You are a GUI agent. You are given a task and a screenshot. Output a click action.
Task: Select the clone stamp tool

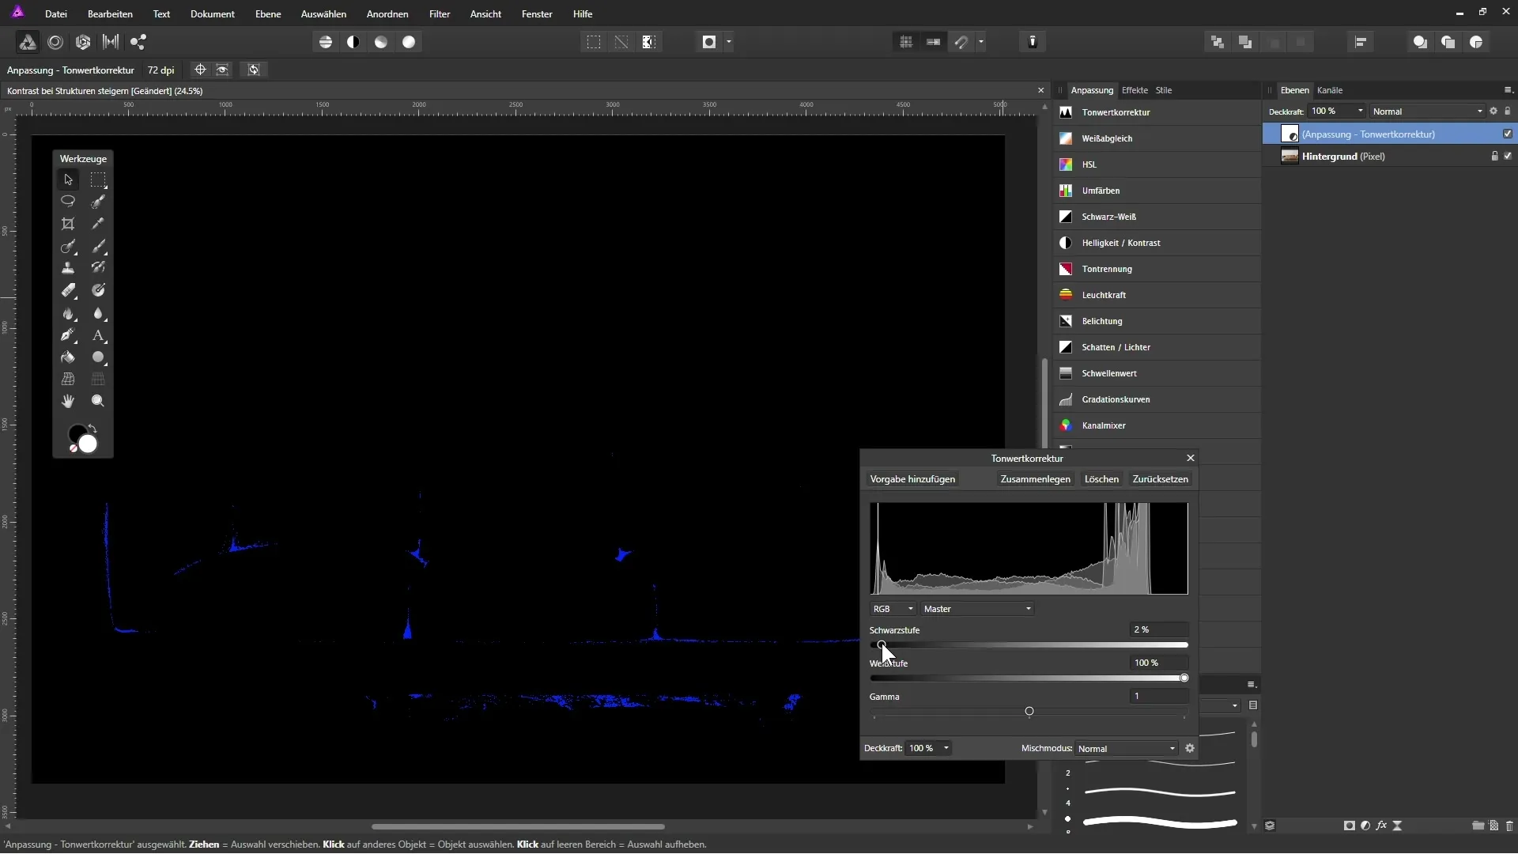pos(68,268)
